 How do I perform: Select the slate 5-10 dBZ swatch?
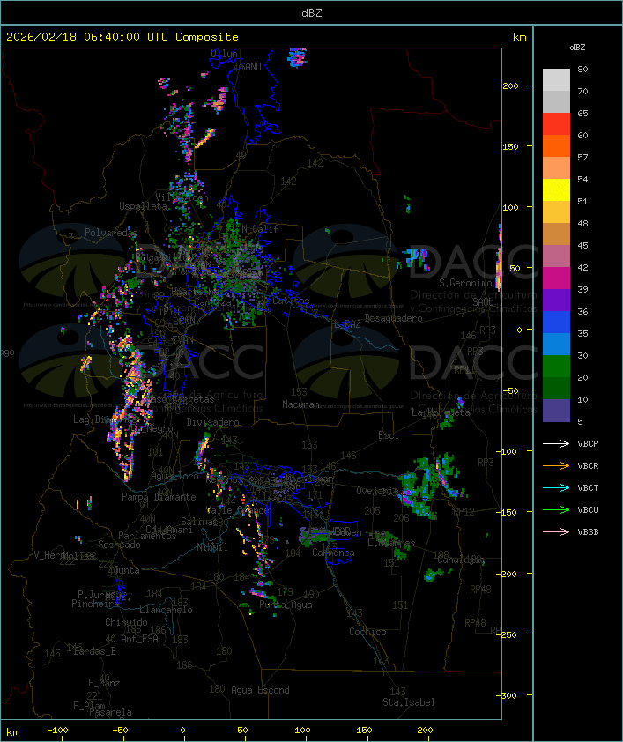556,411
